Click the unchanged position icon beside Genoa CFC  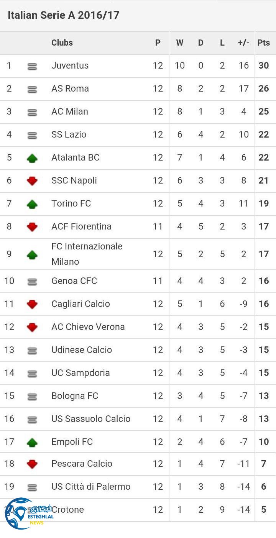(x=32, y=282)
